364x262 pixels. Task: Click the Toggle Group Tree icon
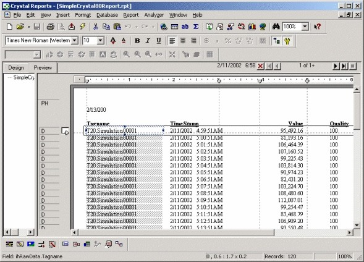coord(276,41)
